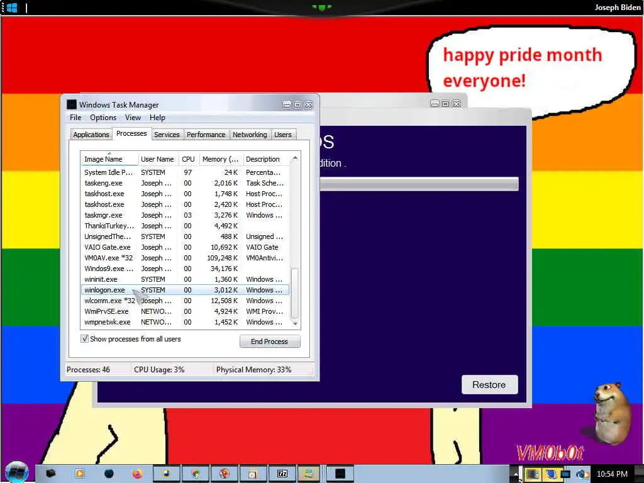Sort by Memory column header
The width and height of the screenshot is (644, 483).
pyautogui.click(x=221, y=159)
